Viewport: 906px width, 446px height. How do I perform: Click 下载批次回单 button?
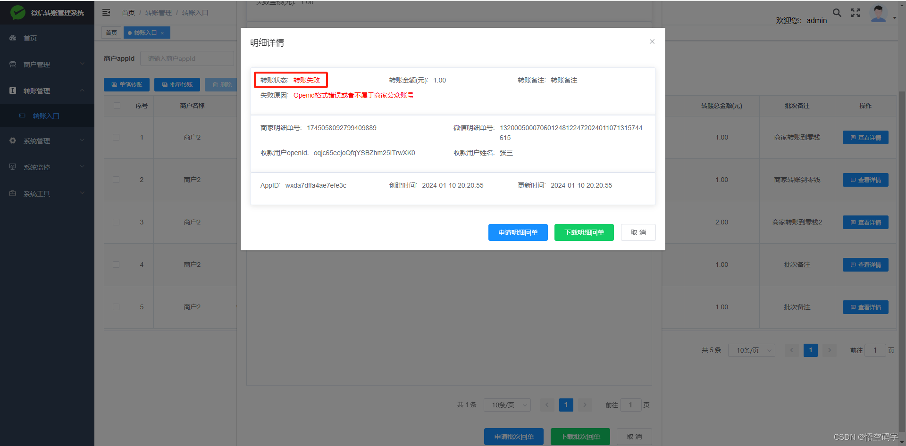click(x=580, y=437)
